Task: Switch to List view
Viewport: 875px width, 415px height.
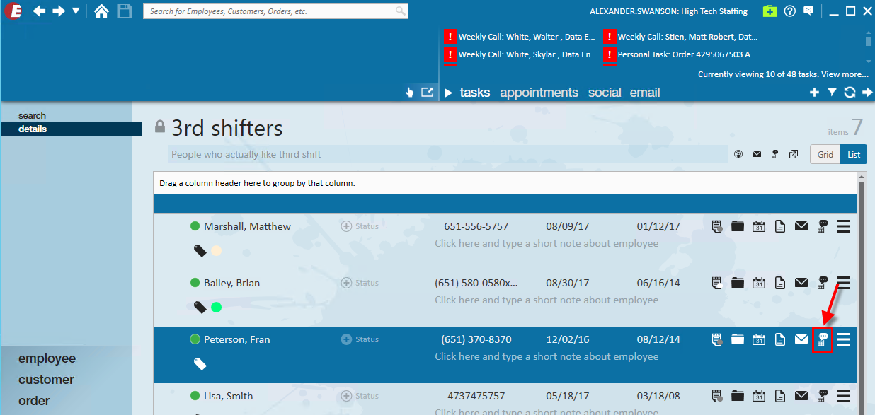Action: pos(854,154)
